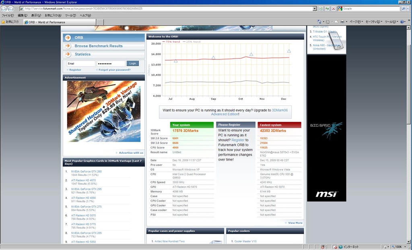412x250 pixels.
Task: Click into the password input field
Action: (111, 63)
